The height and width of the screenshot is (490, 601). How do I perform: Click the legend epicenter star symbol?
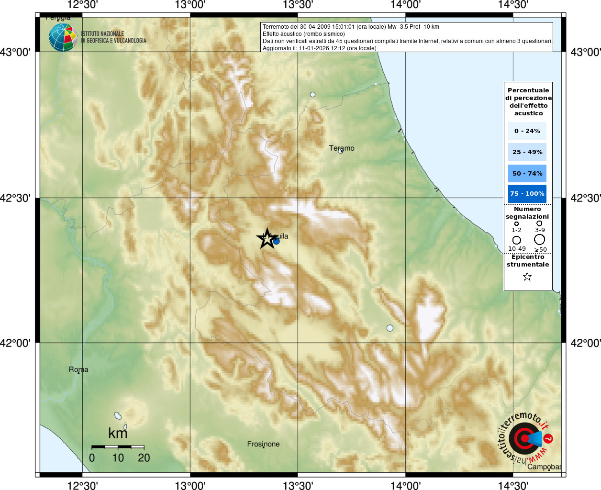coord(527,277)
